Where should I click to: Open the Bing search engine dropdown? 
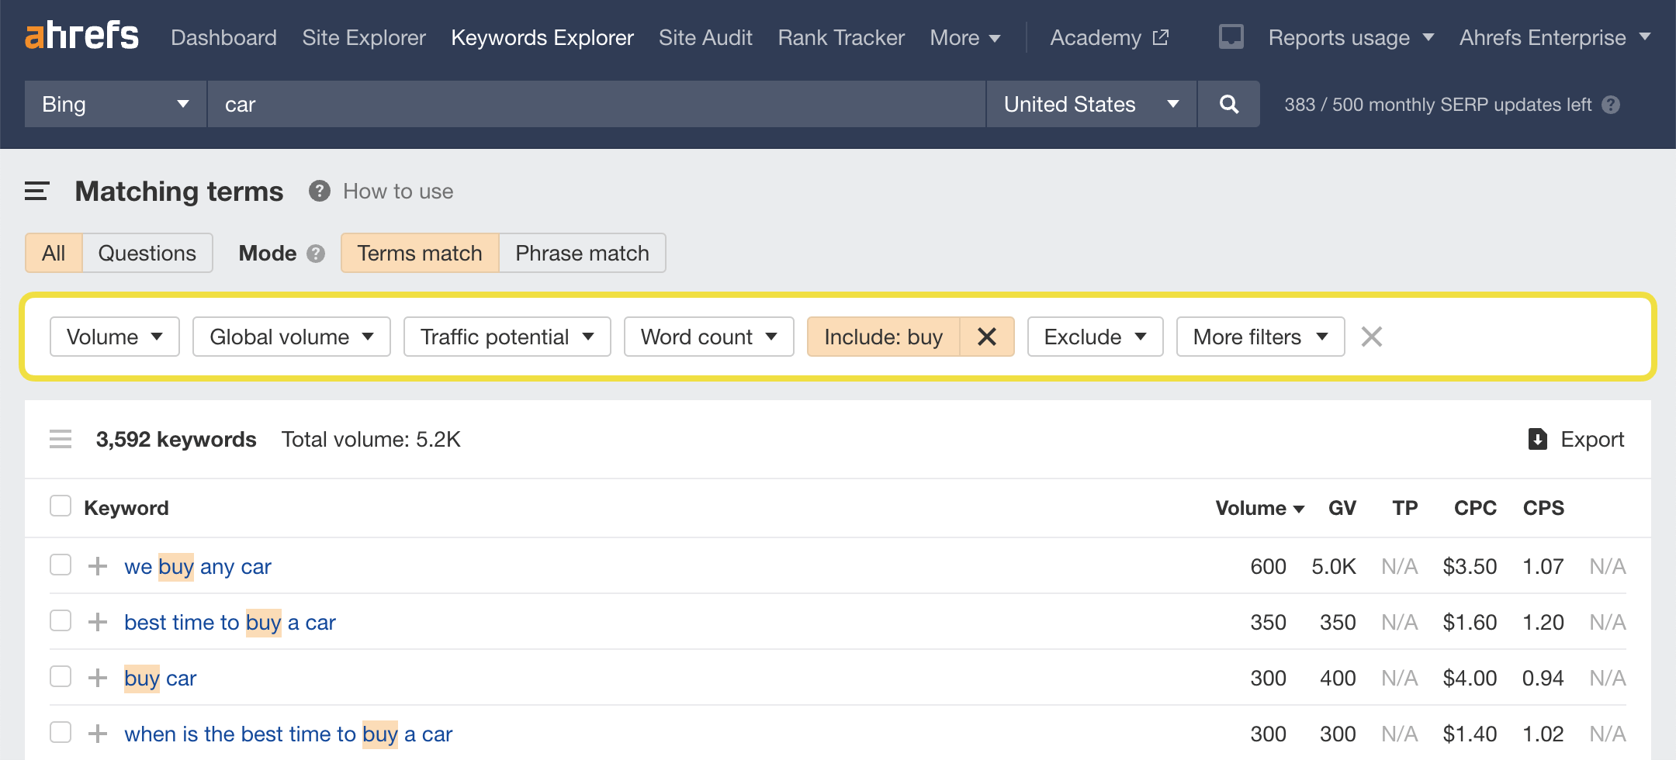coord(115,104)
